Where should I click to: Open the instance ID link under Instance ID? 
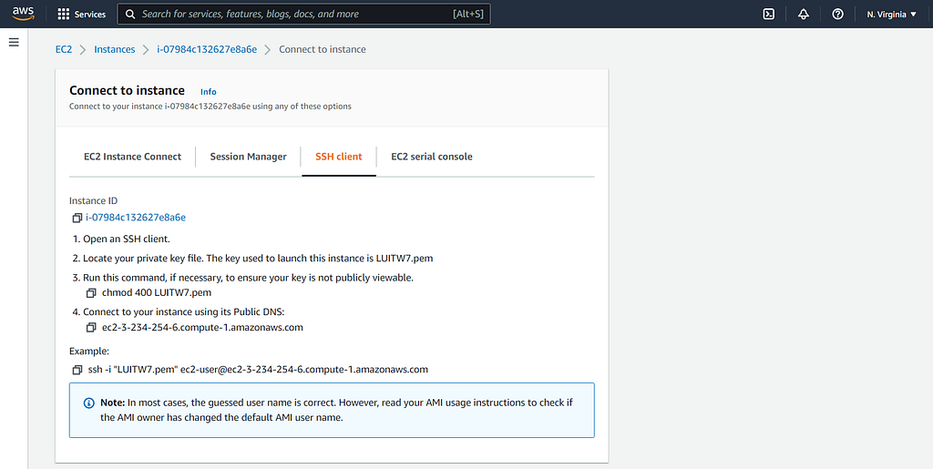point(136,218)
